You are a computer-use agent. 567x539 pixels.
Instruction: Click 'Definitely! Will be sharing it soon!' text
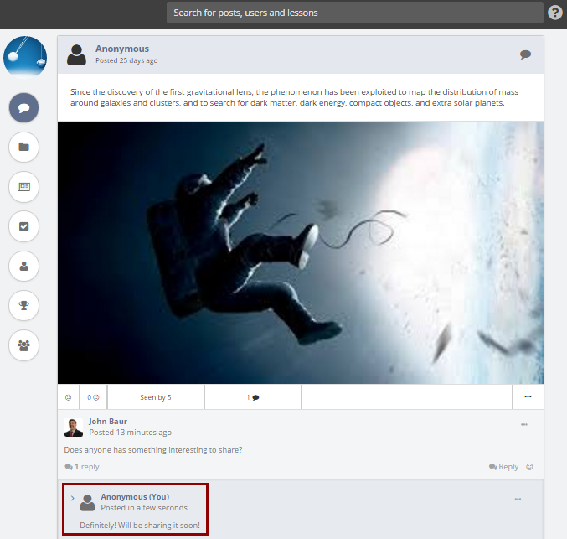(140, 526)
